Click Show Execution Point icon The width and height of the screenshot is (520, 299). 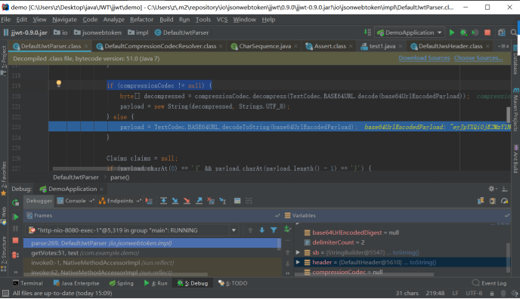coord(149,201)
